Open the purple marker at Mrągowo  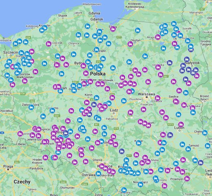pos(158,37)
